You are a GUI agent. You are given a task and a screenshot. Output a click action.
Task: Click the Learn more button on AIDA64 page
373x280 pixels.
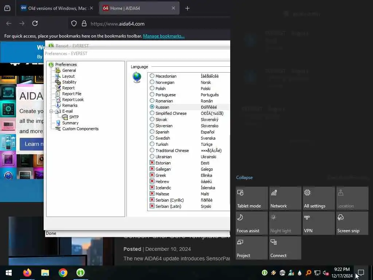(x=32, y=144)
